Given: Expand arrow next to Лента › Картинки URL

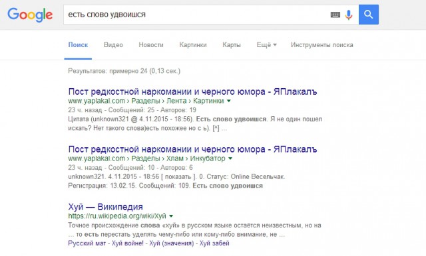Looking at the screenshot, I should [229, 101].
